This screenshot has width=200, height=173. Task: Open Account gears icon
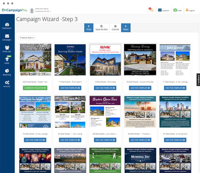point(7,82)
